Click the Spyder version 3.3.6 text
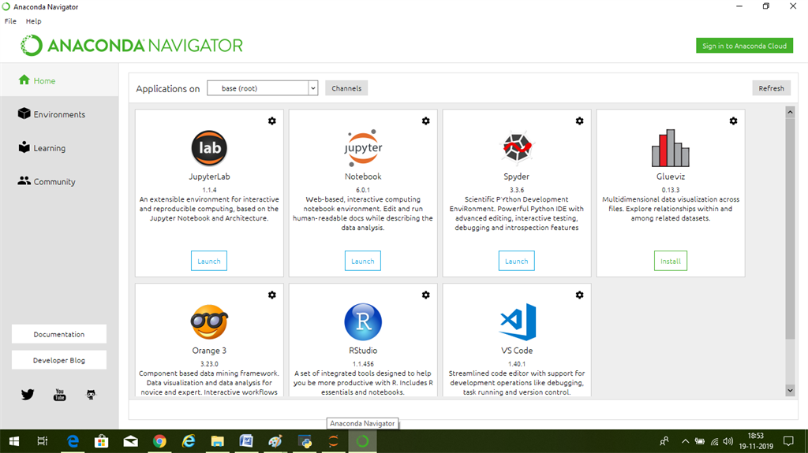 517,190
